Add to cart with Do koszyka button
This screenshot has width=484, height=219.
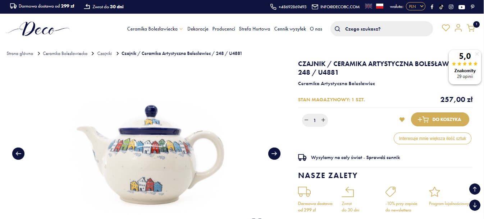point(440,120)
